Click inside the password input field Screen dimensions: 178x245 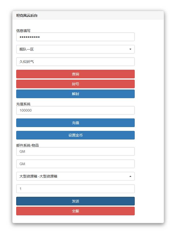click(75, 37)
